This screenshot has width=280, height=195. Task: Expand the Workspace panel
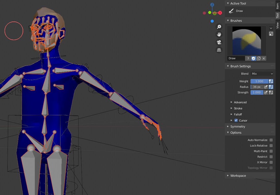click(228, 175)
